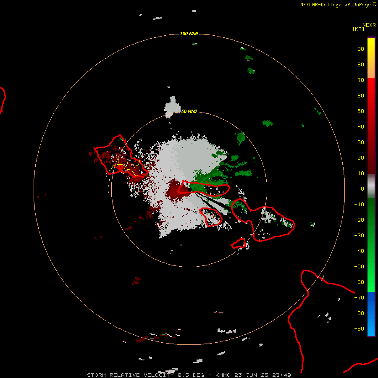The image size is (378, 378).
Task: Click the 10 value on the velocity scale
Action: (x=361, y=173)
